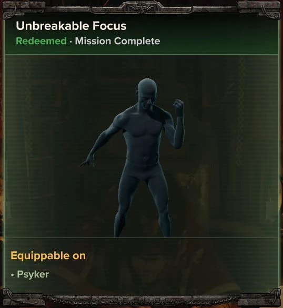Click the character's raised fist
The image size is (283, 308).
point(178,108)
